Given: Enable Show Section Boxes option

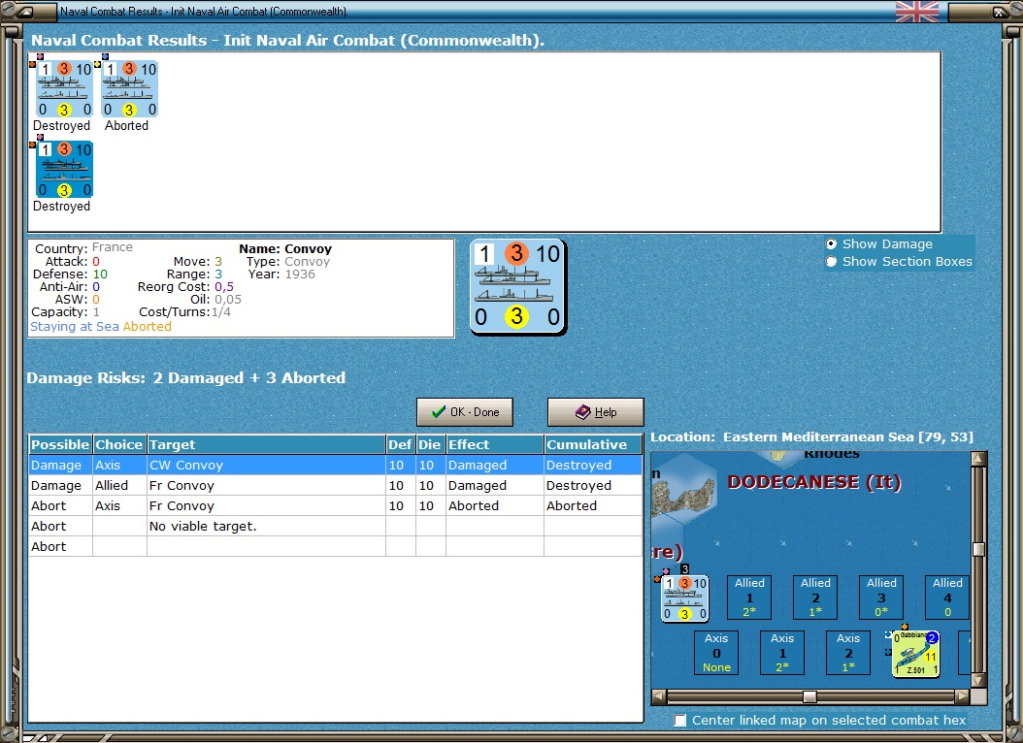Looking at the screenshot, I should 831,261.
